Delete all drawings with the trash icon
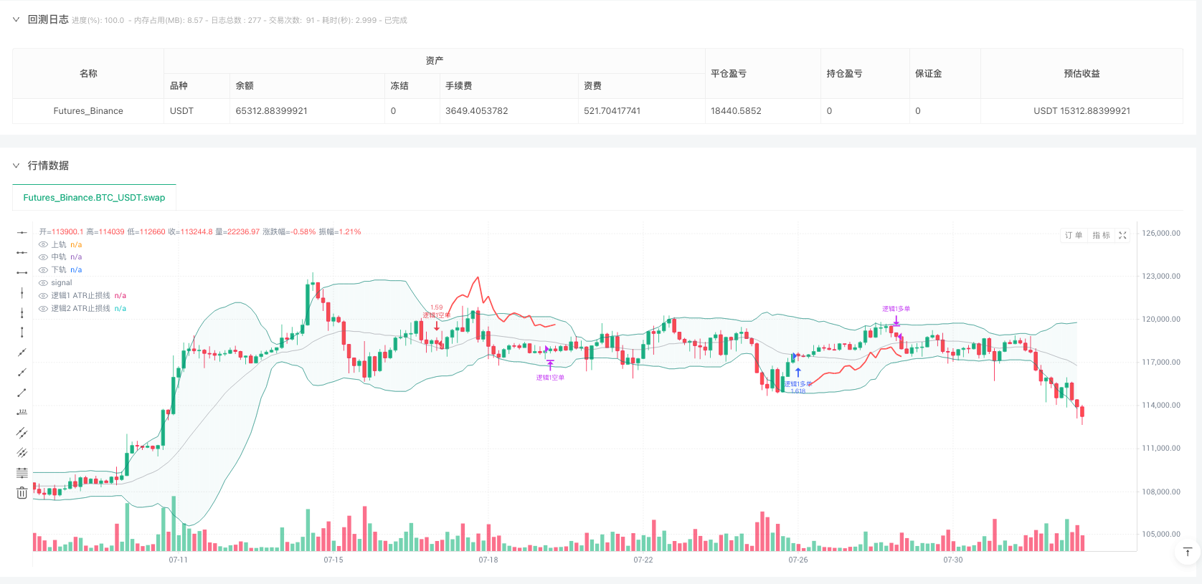Viewport: 1202px width, 584px height. [22, 492]
